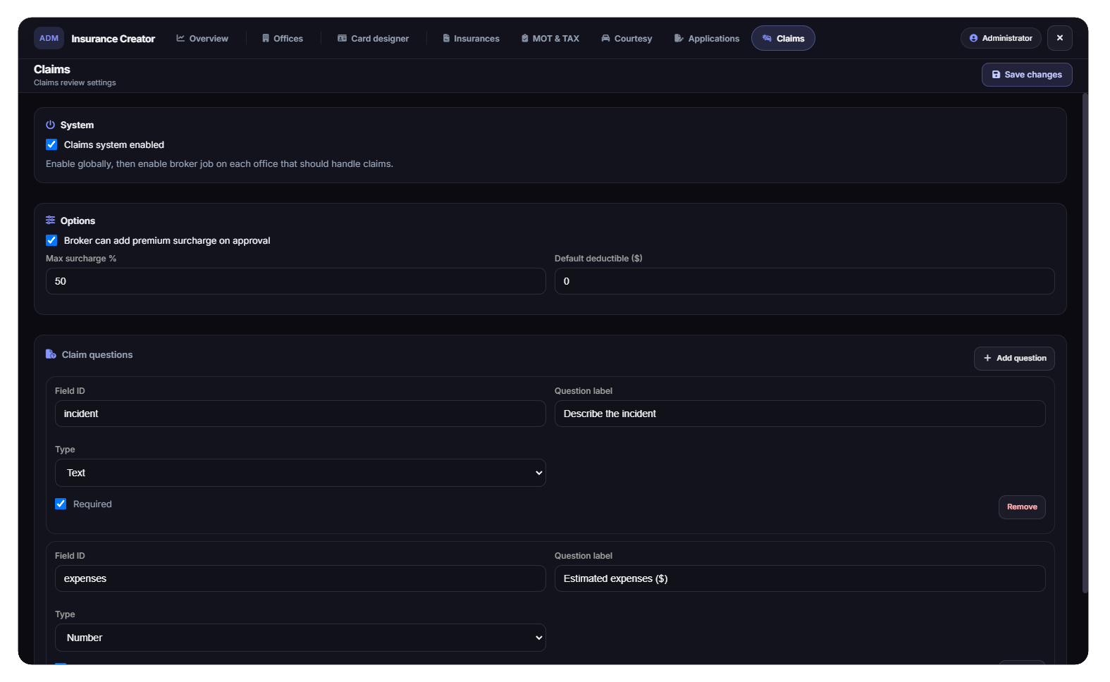
Task: Click the Administrator user icon
Action: [x=973, y=38]
